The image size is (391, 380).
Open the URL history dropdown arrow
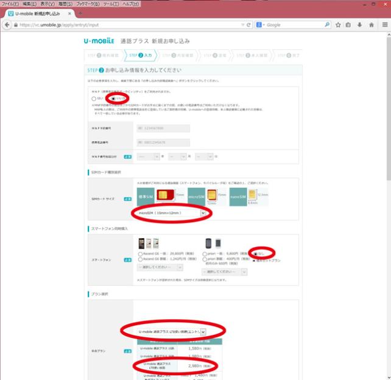point(242,25)
